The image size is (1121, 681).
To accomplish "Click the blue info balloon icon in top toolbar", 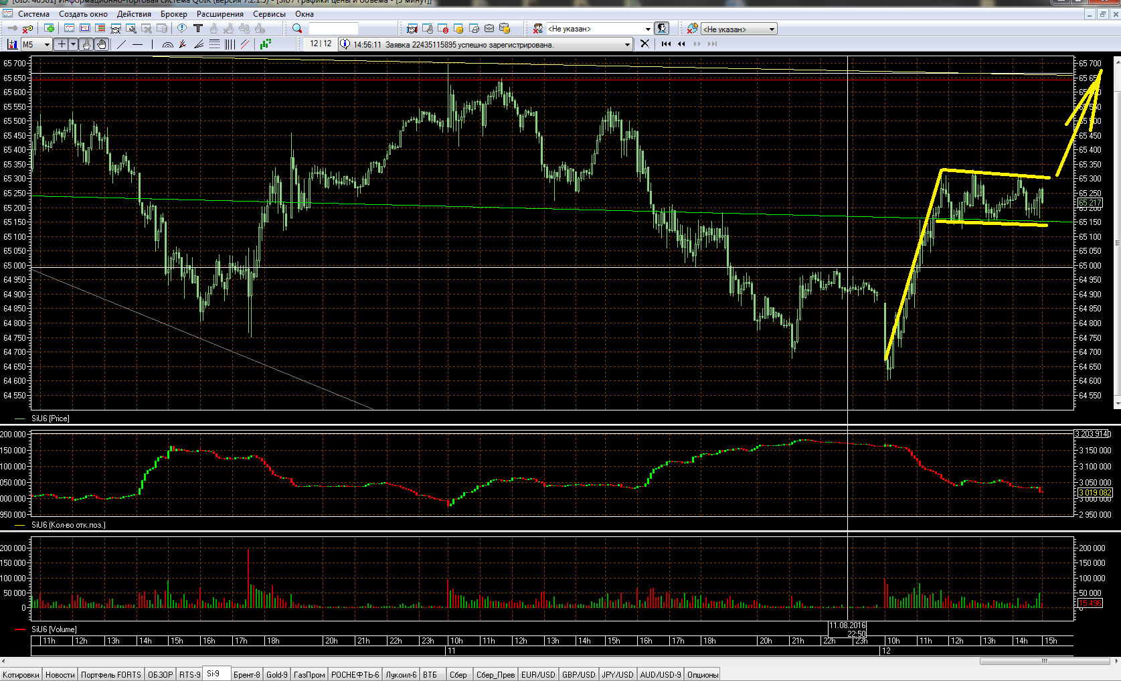I will click(x=181, y=28).
